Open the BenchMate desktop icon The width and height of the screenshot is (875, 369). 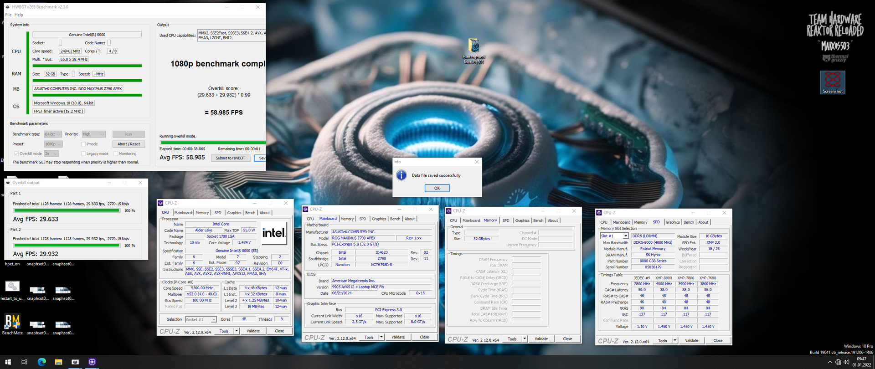12,324
